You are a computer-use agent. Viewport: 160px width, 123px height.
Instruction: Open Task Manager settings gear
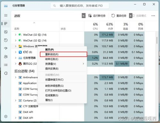click(6, 116)
